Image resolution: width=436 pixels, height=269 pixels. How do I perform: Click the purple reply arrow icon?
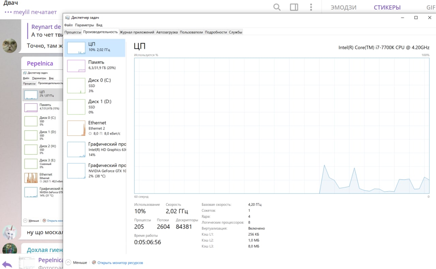[x=7, y=264]
